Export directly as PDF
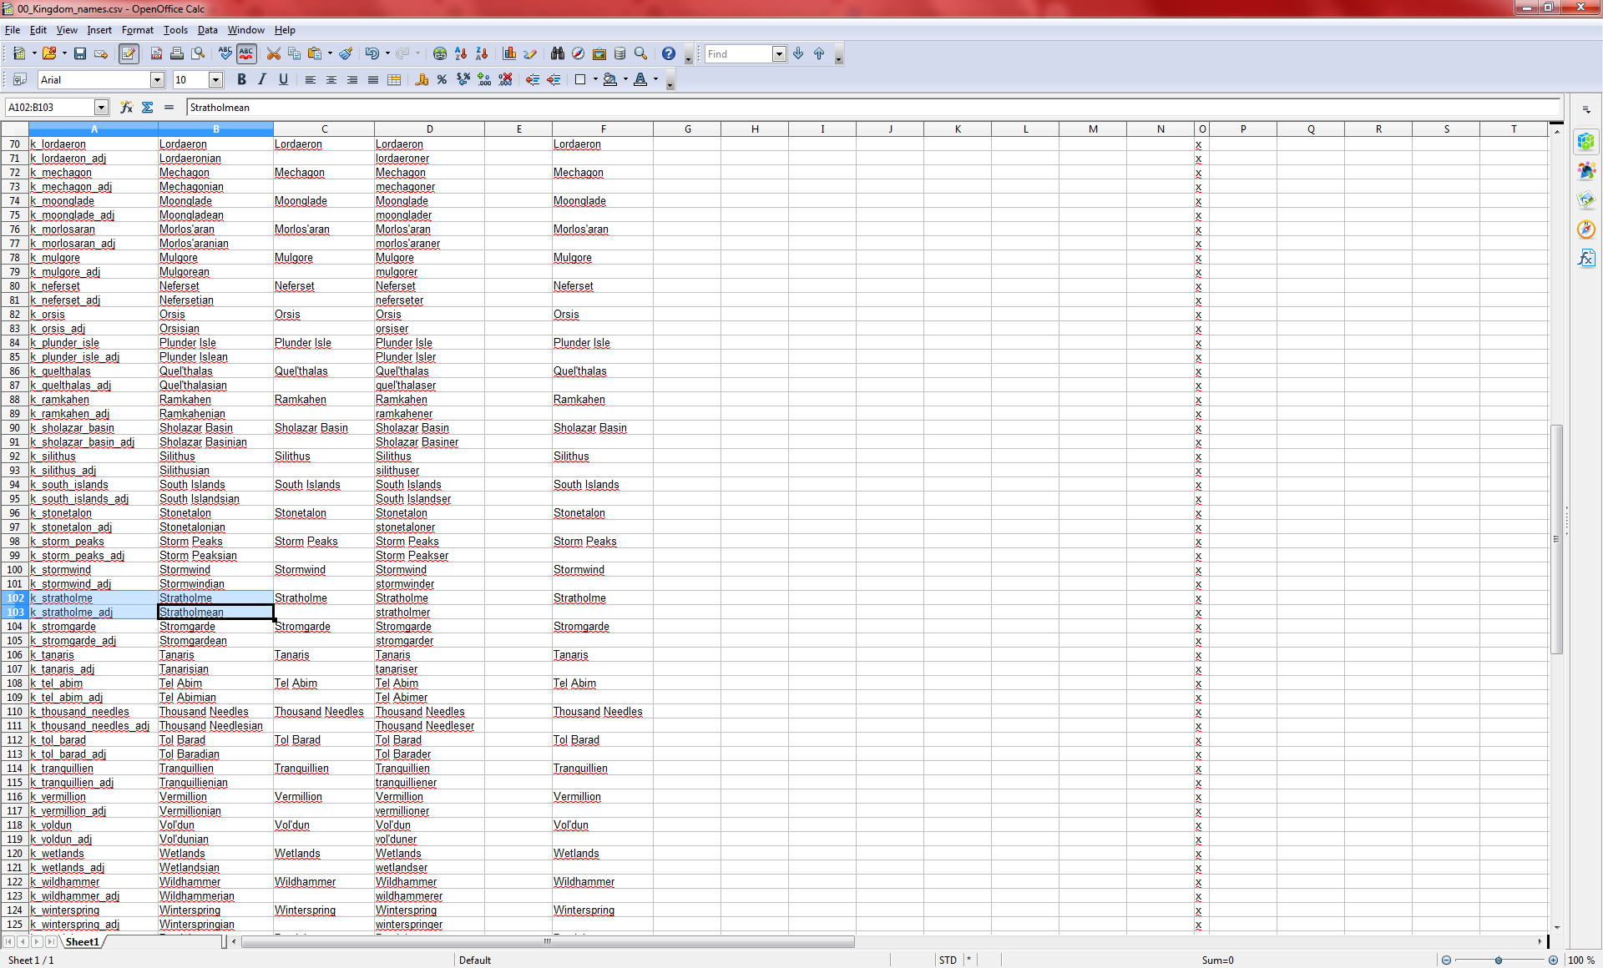Viewport: 1603px width, 968px height. tap(156, 54)
